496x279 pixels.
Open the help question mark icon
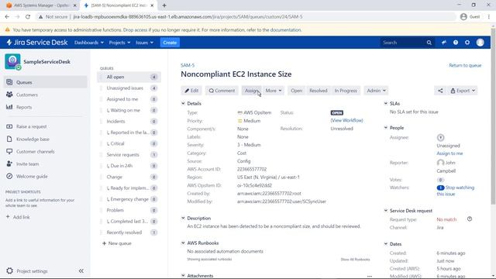[x=456, y=43]
